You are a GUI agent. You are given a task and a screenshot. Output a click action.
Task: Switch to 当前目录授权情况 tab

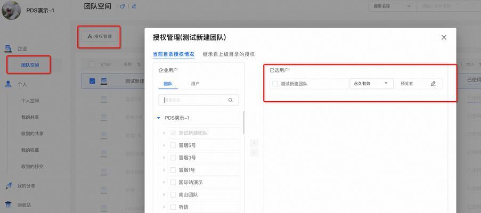pos(174,54)
